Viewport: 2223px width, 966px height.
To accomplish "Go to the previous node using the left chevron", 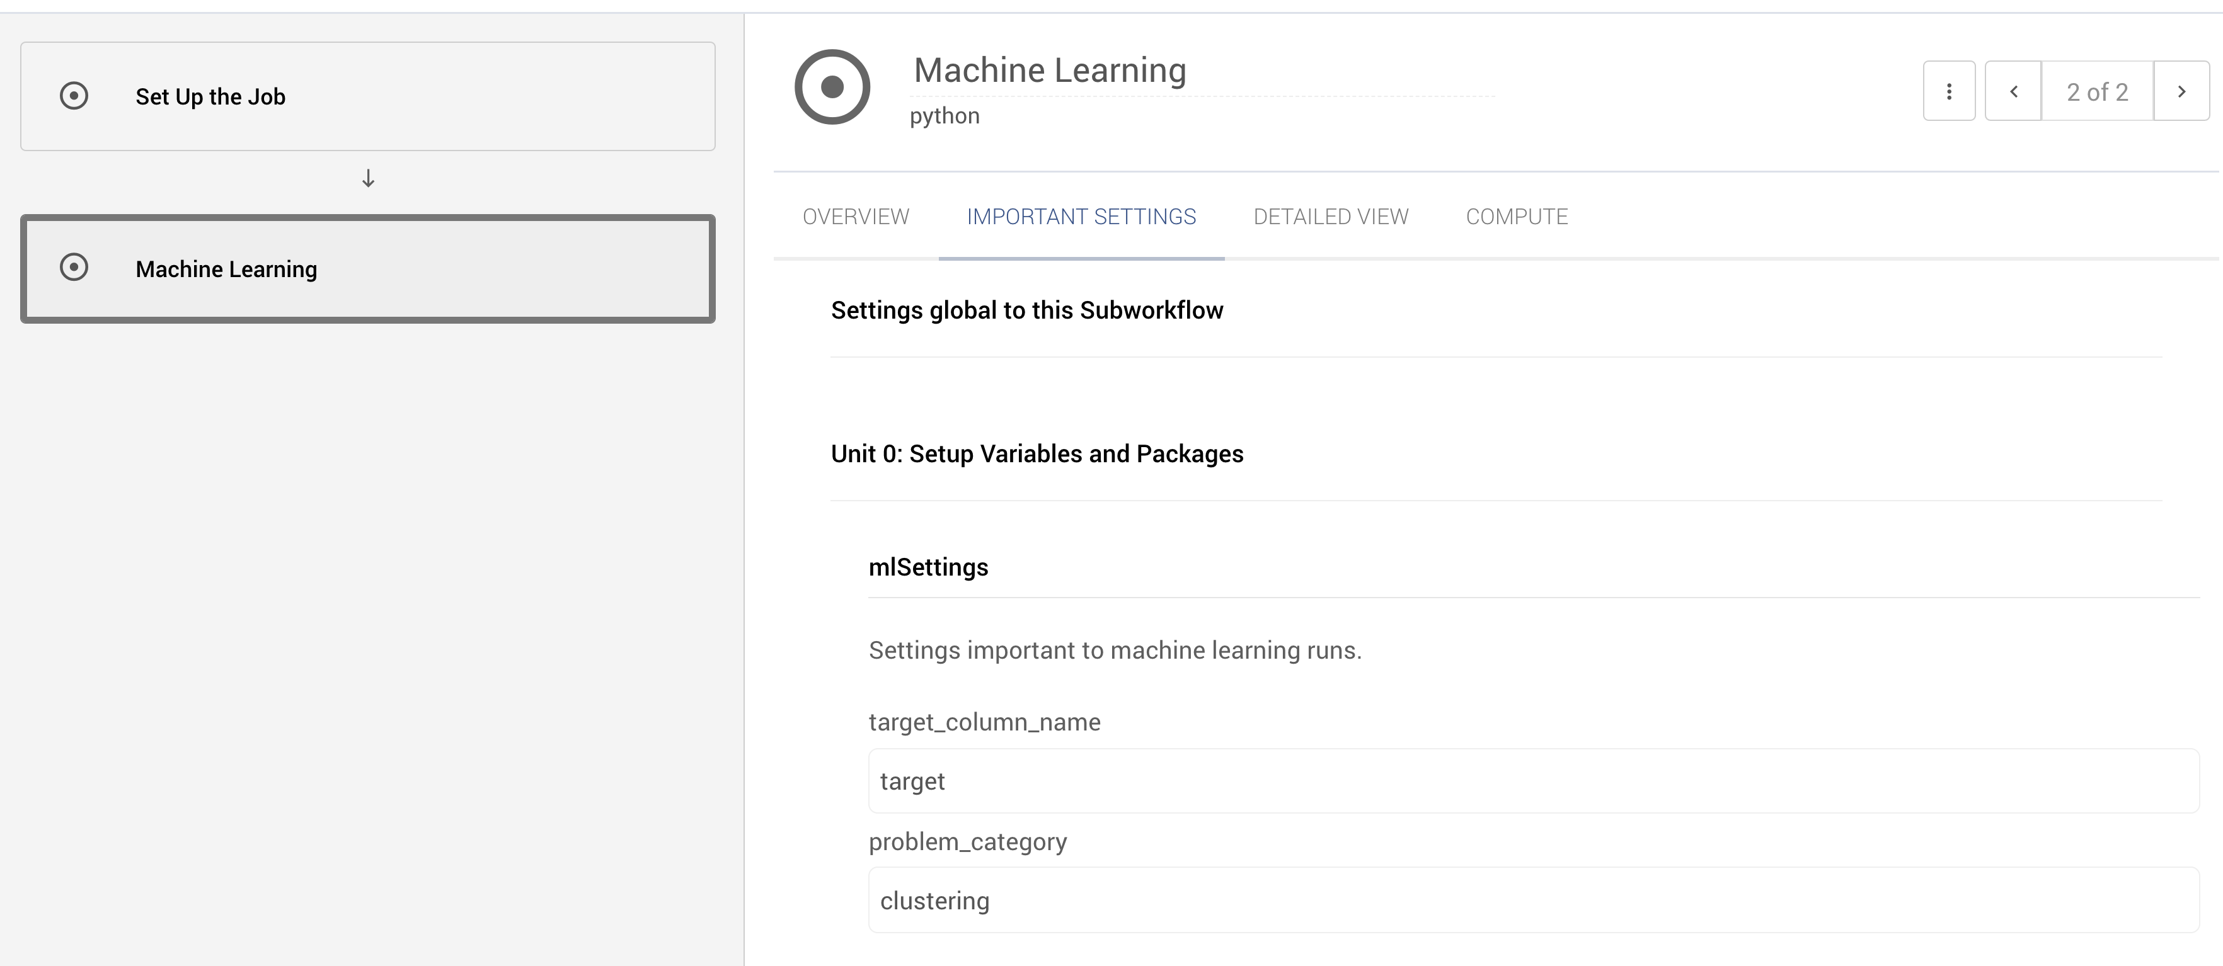I will [x=2013, y=91].
